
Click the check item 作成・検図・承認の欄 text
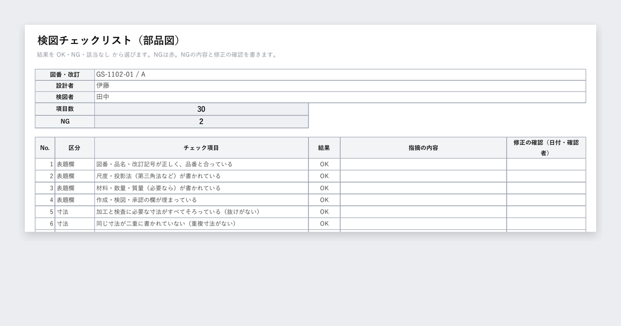(146, 200)
